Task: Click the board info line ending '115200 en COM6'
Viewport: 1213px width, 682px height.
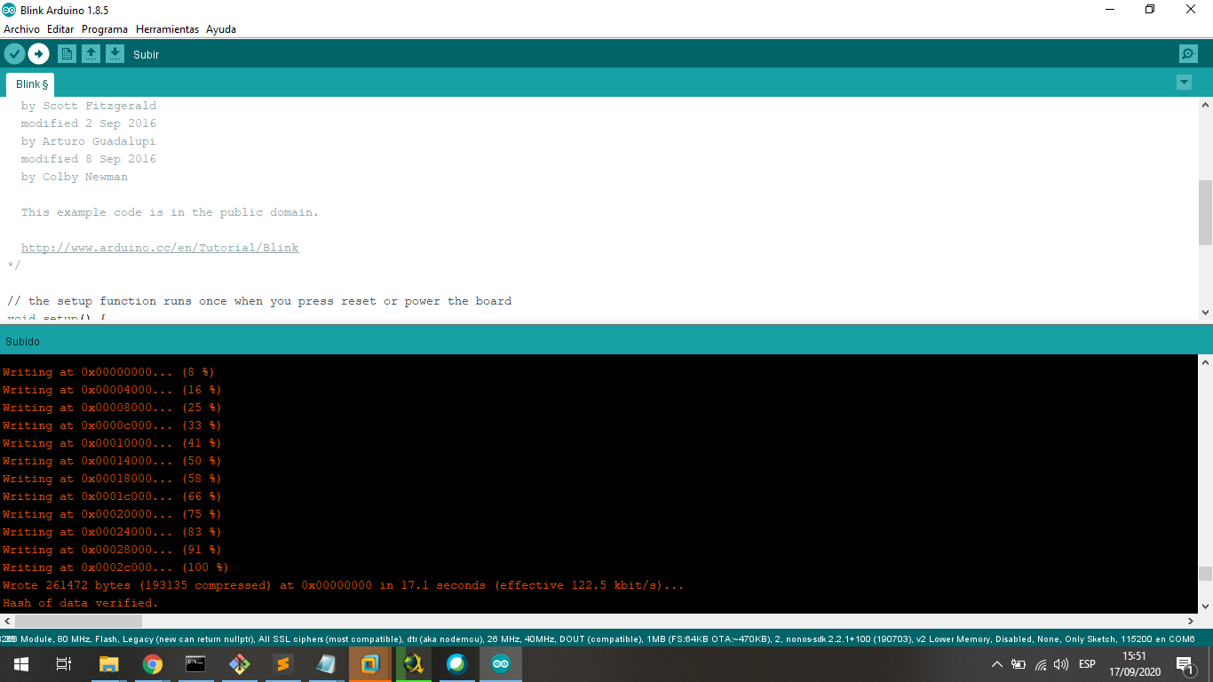Action: point(599,638)
